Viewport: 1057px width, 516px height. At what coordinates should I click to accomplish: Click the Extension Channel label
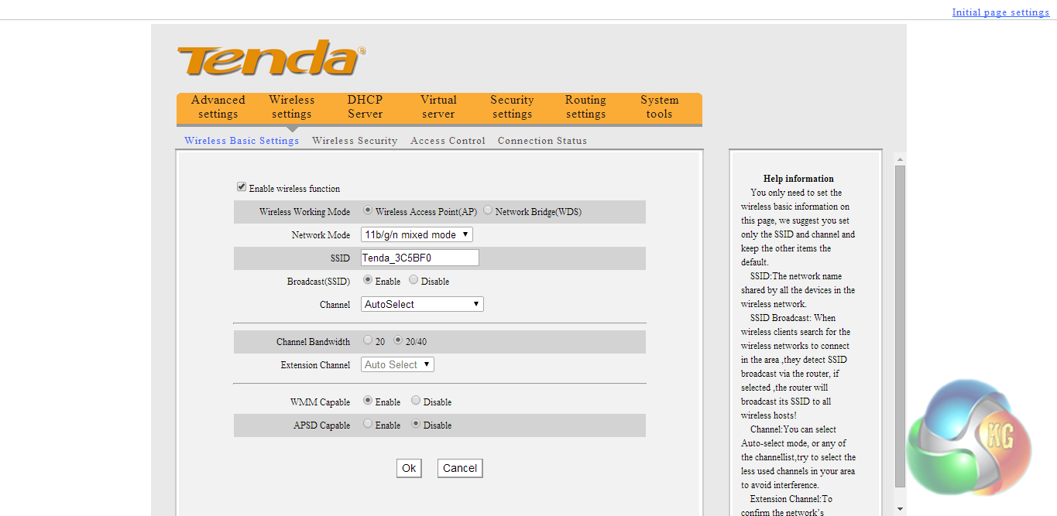pyautogui.click(x=315, y=365)
